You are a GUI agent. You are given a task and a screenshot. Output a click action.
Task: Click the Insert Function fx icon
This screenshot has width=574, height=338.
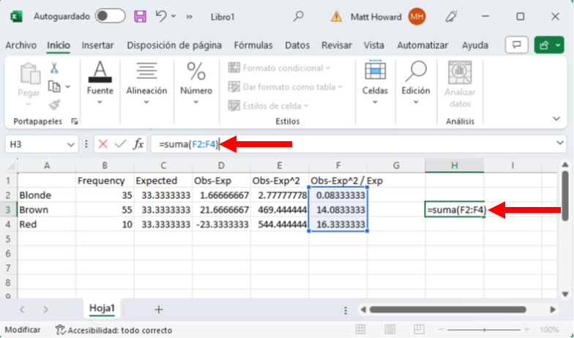coord(138,145)
